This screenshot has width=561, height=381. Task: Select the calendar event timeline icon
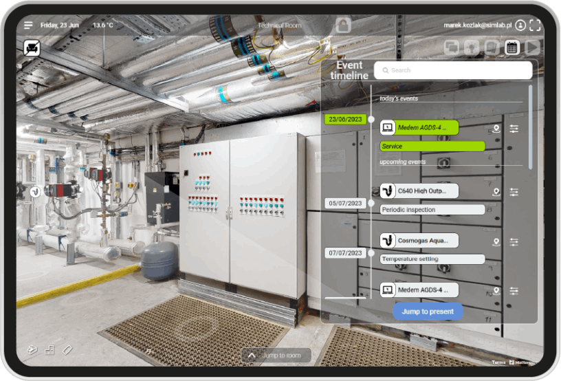point(511,47)
